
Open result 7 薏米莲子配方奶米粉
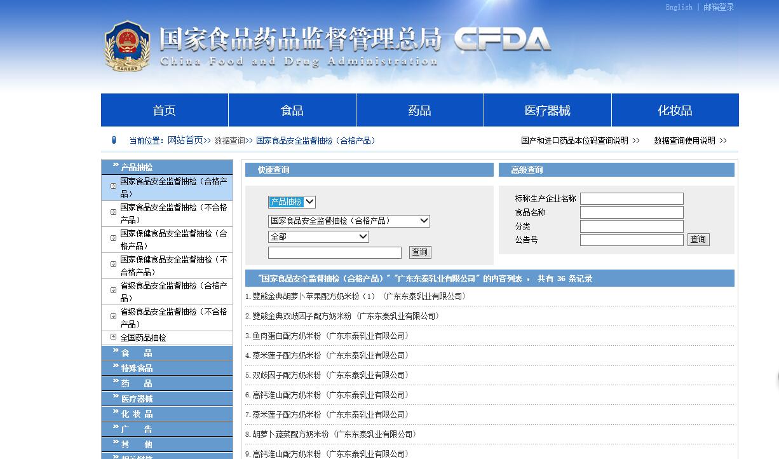[x=327, y=414]
